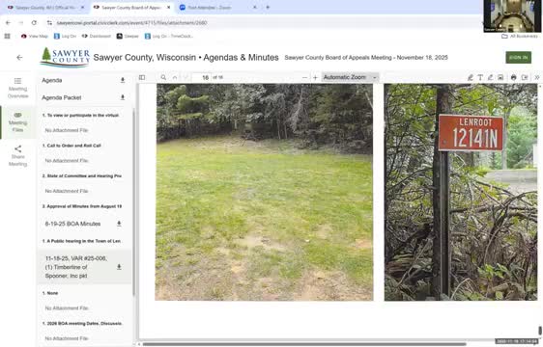This screenshot has width=543, height=347.
Task: Open the All Bookmarks folder
Action: pyautogui.click(x=520, y=36)
